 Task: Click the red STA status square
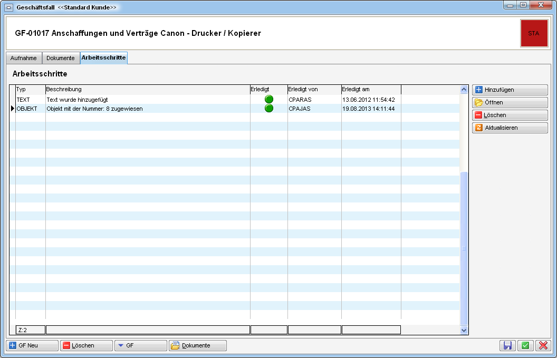[534, 33]
